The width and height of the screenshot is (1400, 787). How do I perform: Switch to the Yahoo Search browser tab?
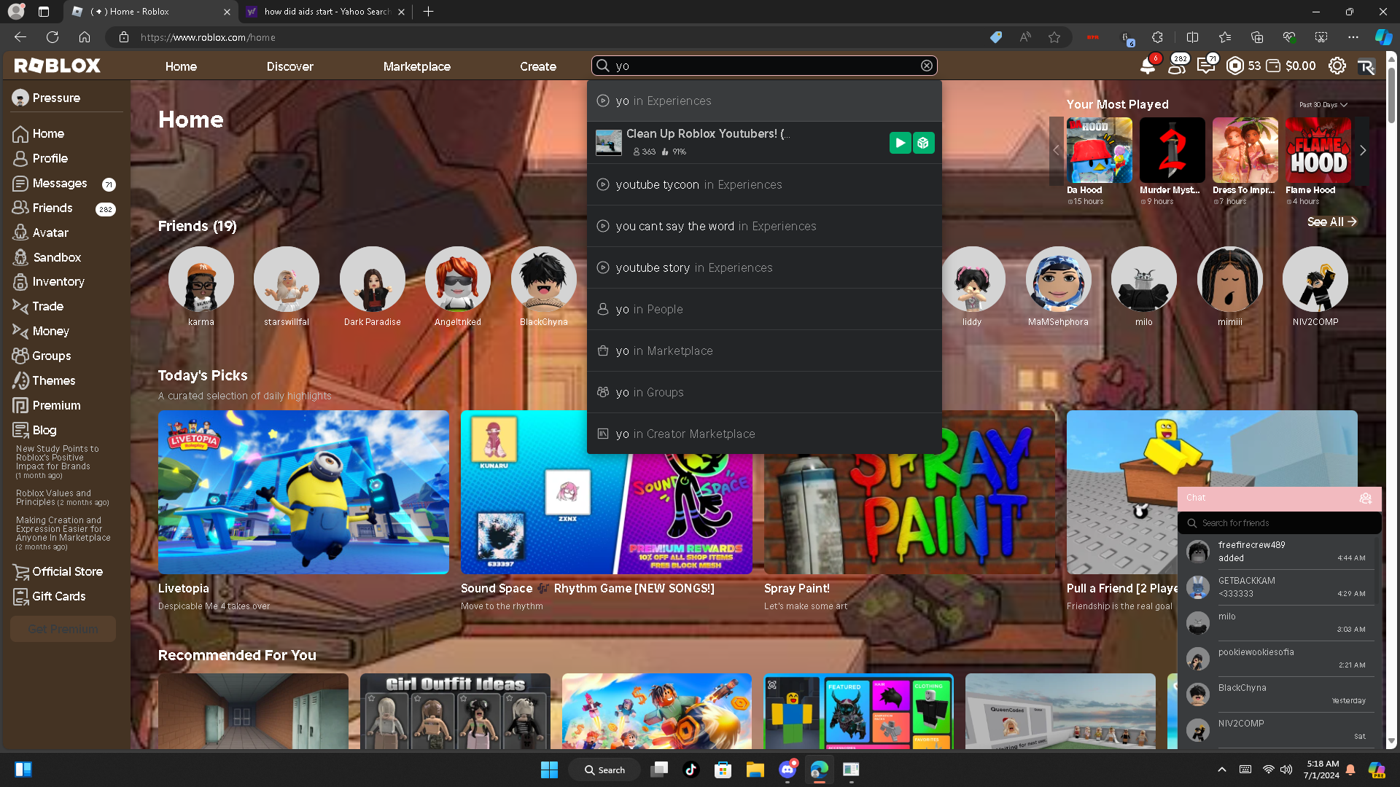[x=325, y=12]
